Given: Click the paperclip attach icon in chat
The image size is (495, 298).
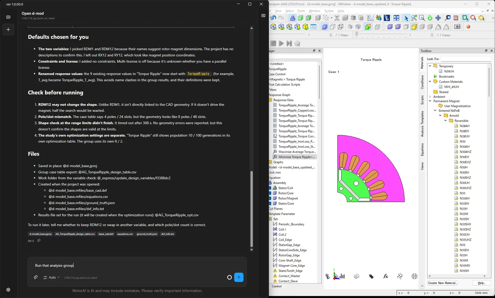Looking at the screenshot, I should point(35,277).
